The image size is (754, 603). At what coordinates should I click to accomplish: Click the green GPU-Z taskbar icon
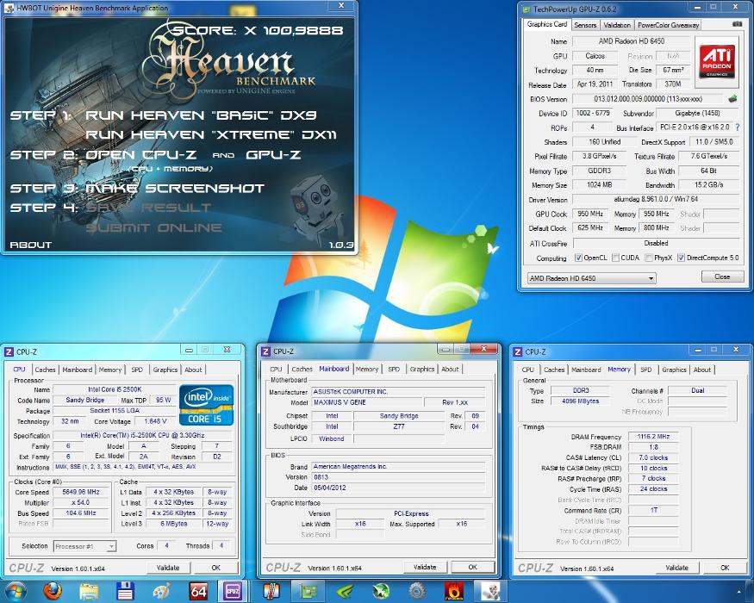(308, 592)
